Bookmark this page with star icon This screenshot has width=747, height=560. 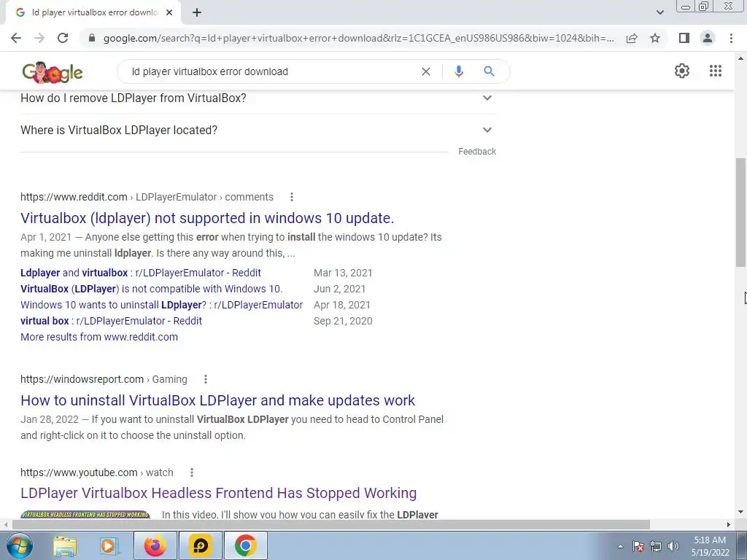point(655,38)
